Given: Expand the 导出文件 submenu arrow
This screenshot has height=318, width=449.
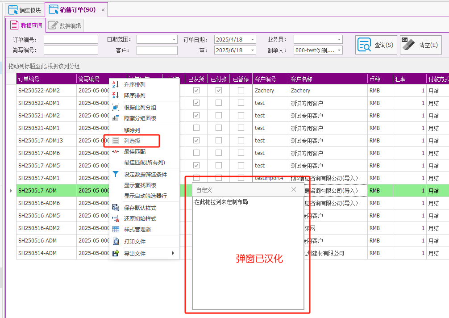Looking at the screenshot, I should 173,253.
